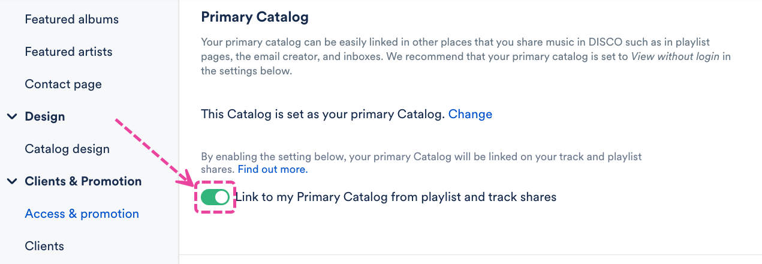Open Catalog design settings
The height and width of the screenshot is (264, 762).
point(67,149)
